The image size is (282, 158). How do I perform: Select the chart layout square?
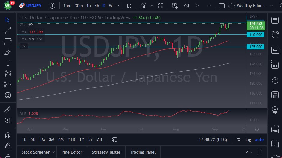222,6
